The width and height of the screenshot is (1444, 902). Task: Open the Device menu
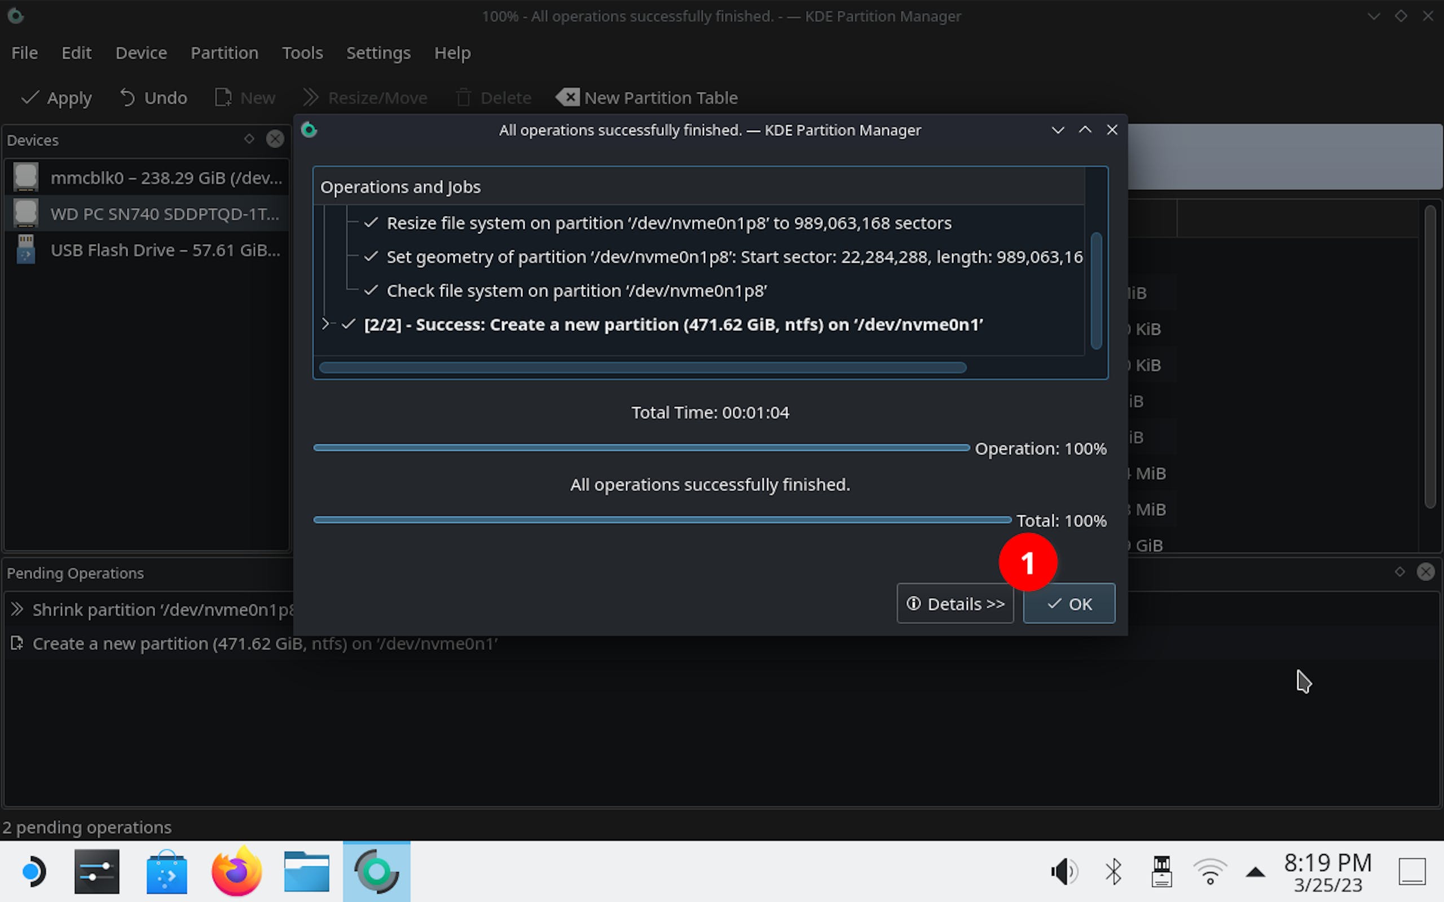[141, 53]
